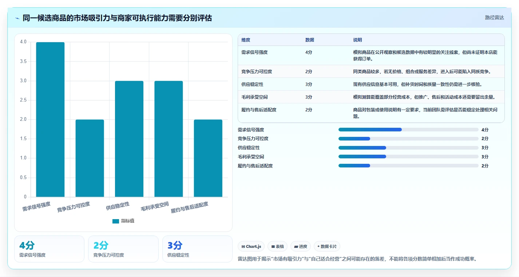519x277 pixels.
Task: Click the table description starting 模拟测算能覆盖
Action: click(x=424, y=97)
